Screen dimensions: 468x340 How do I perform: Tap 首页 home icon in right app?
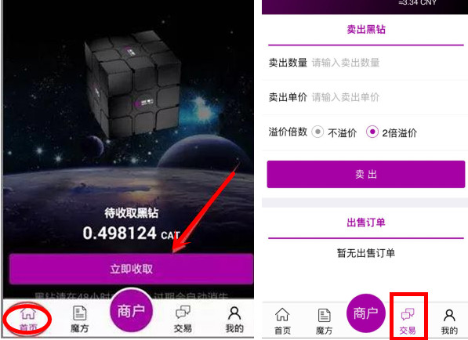coord(282,321)
